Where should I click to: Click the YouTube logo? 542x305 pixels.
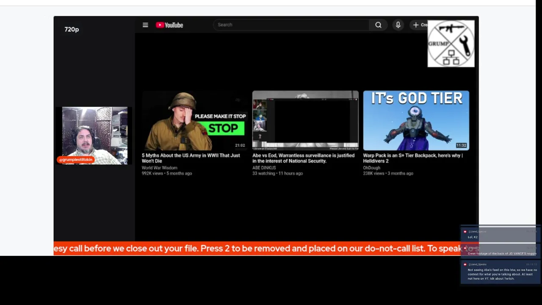pyautogui.click(x=169, y=25)
